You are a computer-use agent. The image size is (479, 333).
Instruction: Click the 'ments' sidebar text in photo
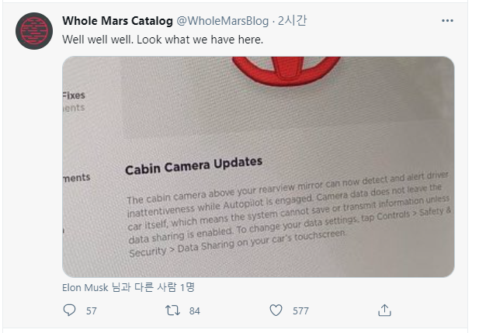(x=76, y=179)
